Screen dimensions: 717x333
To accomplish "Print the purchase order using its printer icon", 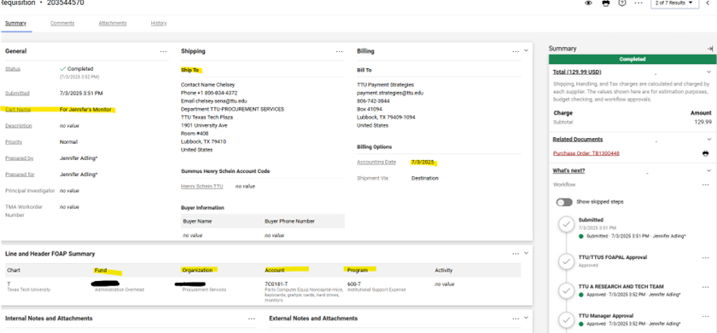I will [706, 153].
